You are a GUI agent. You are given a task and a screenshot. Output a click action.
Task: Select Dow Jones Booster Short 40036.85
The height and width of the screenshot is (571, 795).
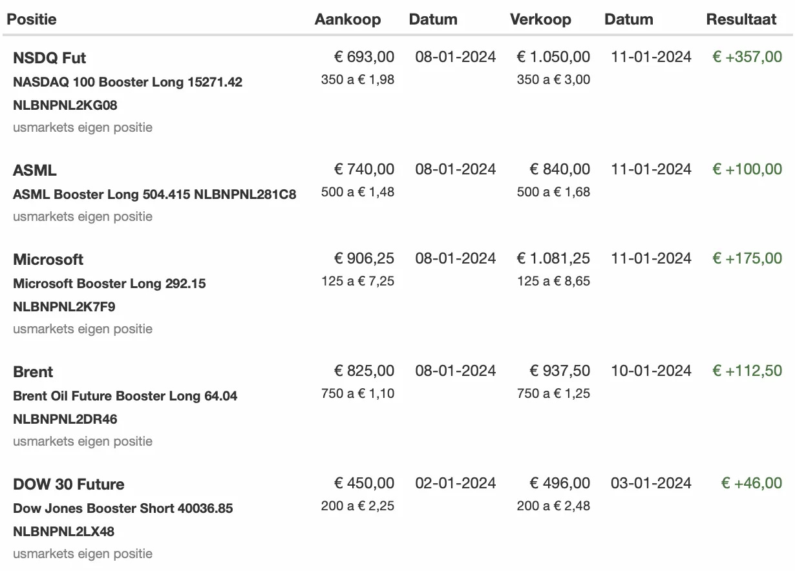pyautogui.click(x=123, y=508)
